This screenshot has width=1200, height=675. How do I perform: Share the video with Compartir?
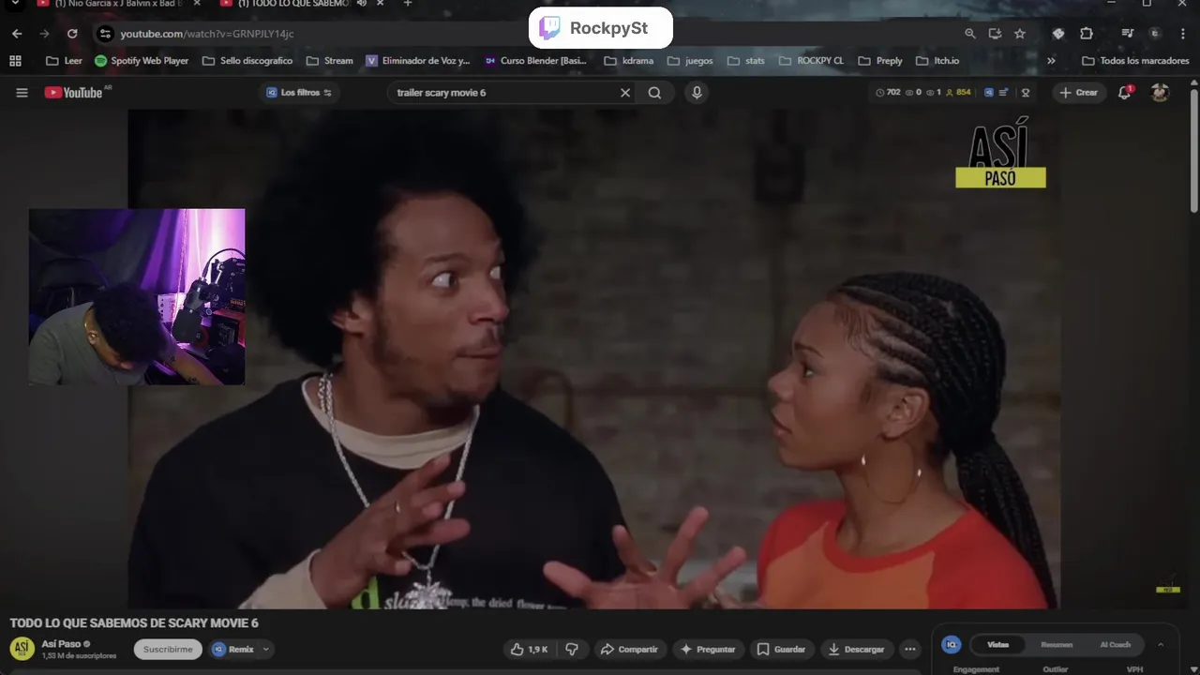coord(629,649)
